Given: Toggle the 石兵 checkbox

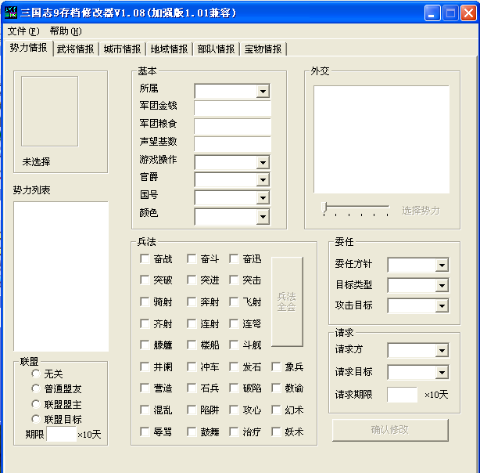Looking at the screenshot, I should coord(192,388).
